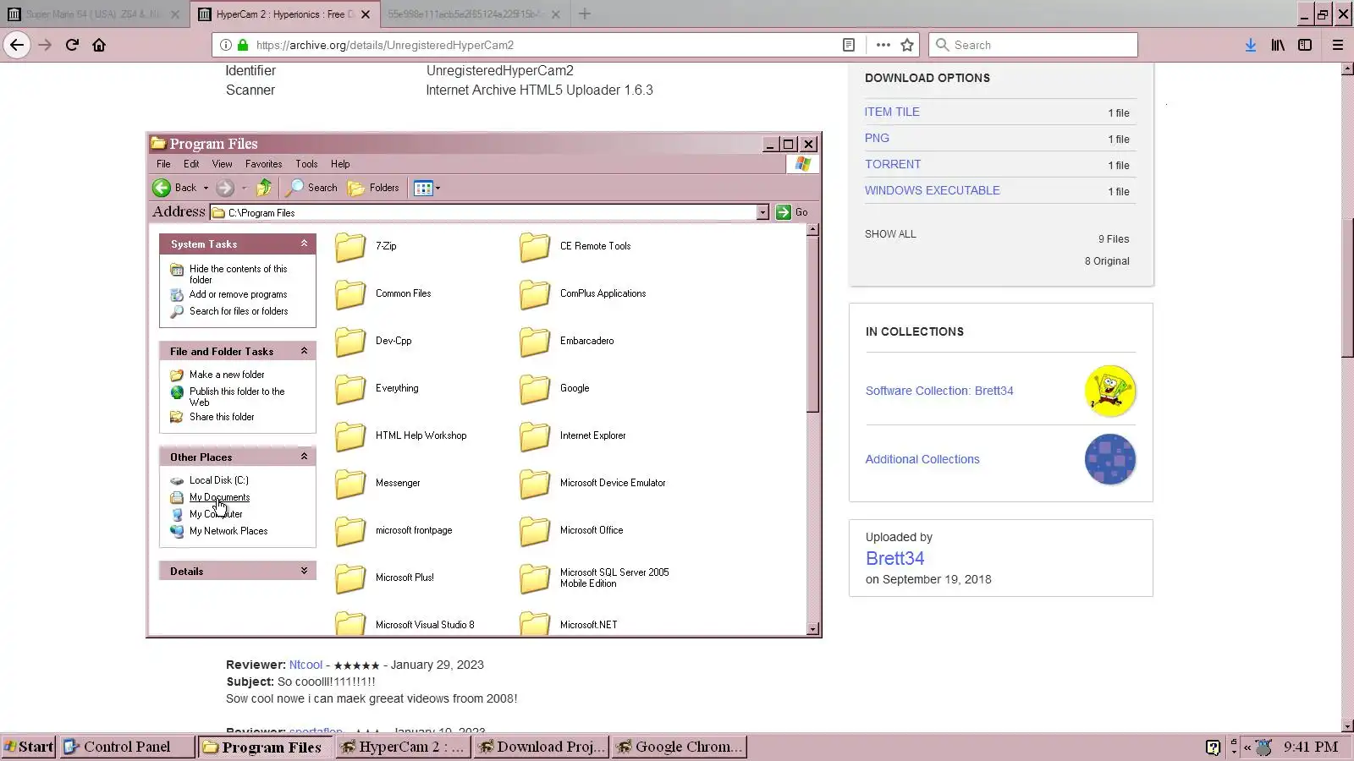Open Local Disk (C:) in Other Places
Image resolution: width=1354 pixels, height=761 pixels.
coord(218,480)
